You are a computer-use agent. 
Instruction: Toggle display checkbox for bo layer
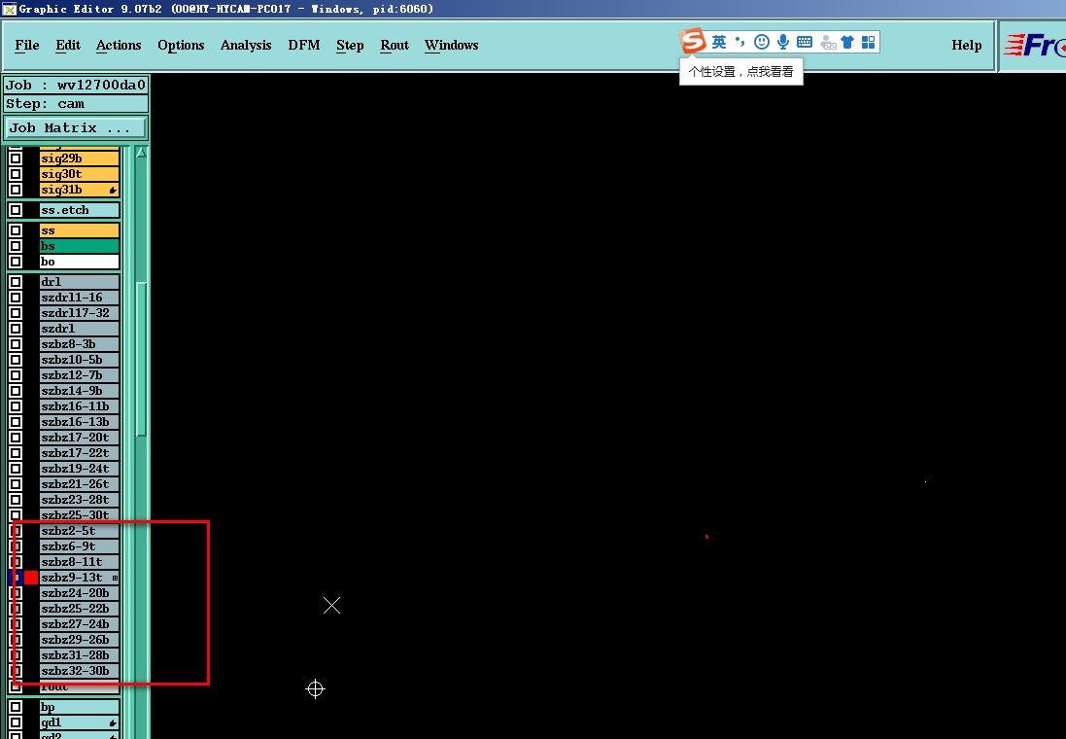tap(16, 262)
